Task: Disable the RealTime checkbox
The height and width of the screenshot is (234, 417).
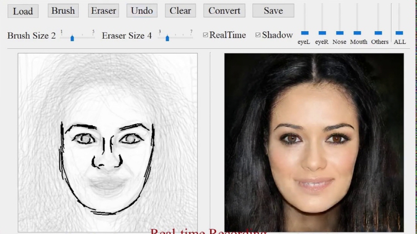Action: point(206,35)
